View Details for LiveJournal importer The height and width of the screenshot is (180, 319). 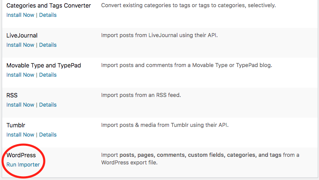coord(48,45)
